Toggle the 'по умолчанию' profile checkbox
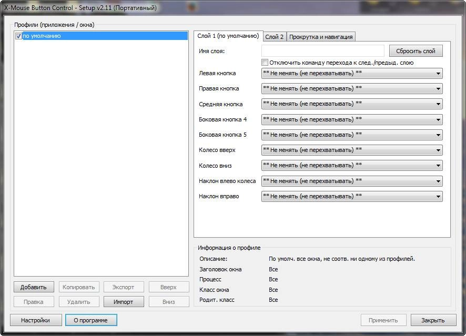Image resolution: width=466 pixels, height=336 pixels. coord(19,36)
